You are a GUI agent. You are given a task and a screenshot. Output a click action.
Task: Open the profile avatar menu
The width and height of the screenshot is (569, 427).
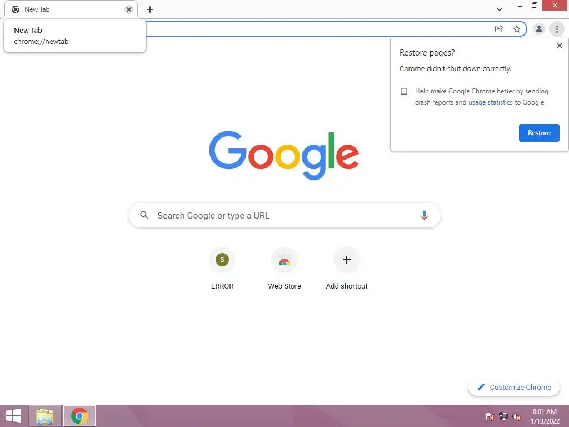(x=539, y=29)
